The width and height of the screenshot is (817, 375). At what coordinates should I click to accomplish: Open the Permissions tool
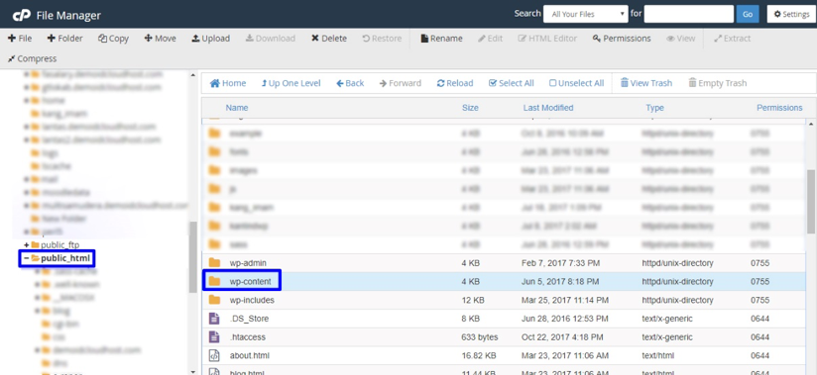pyautogui.click(x=622, y=39)
